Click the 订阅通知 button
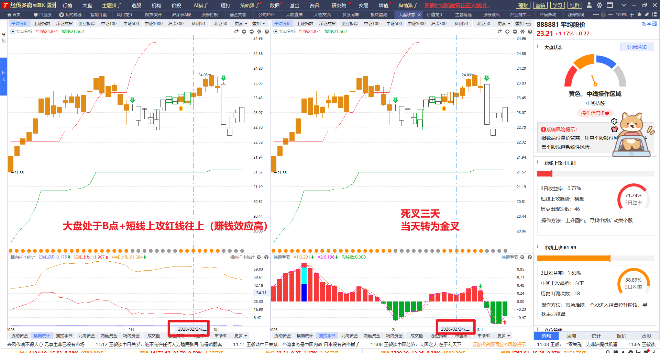 pos(637,47)
